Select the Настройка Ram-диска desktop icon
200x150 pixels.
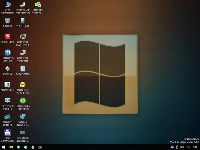(x=23, y=88)
